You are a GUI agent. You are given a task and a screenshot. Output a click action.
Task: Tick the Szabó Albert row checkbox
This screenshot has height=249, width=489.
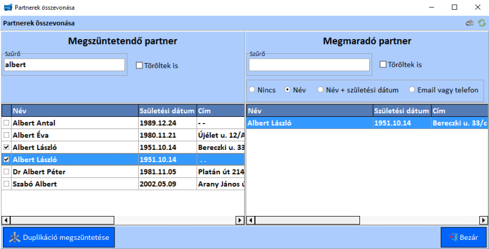click(x=6, y=184)
